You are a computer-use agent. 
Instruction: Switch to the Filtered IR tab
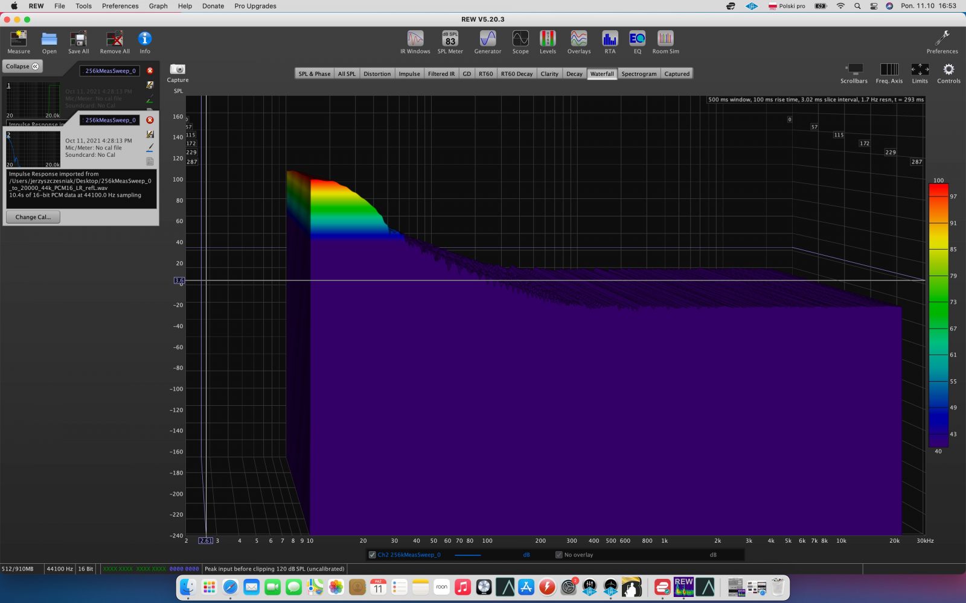tap(441, 74)
